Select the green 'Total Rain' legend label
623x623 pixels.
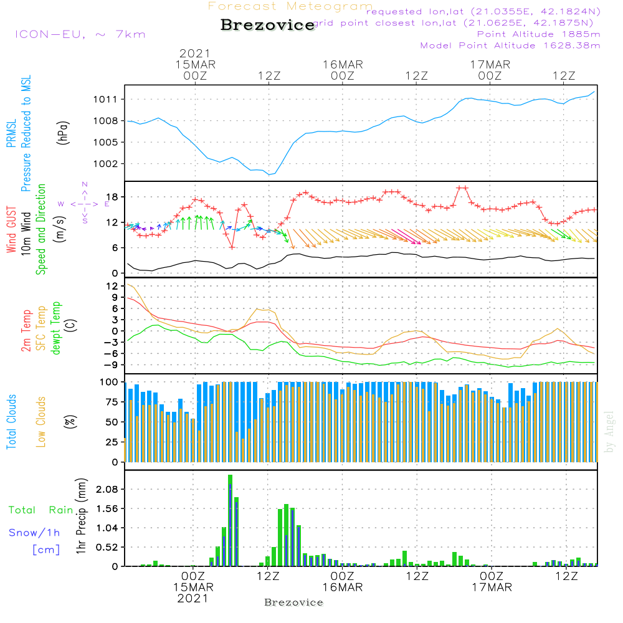click(41, 510)
